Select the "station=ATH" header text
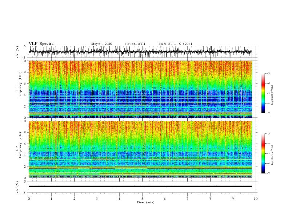This screenshot has width=288, height=223. click(135, 44)
